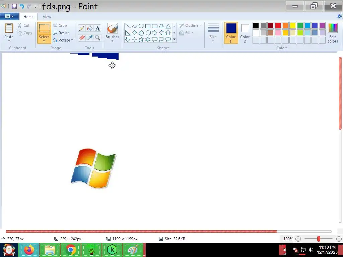Pick the Four-point star shape

135,39
